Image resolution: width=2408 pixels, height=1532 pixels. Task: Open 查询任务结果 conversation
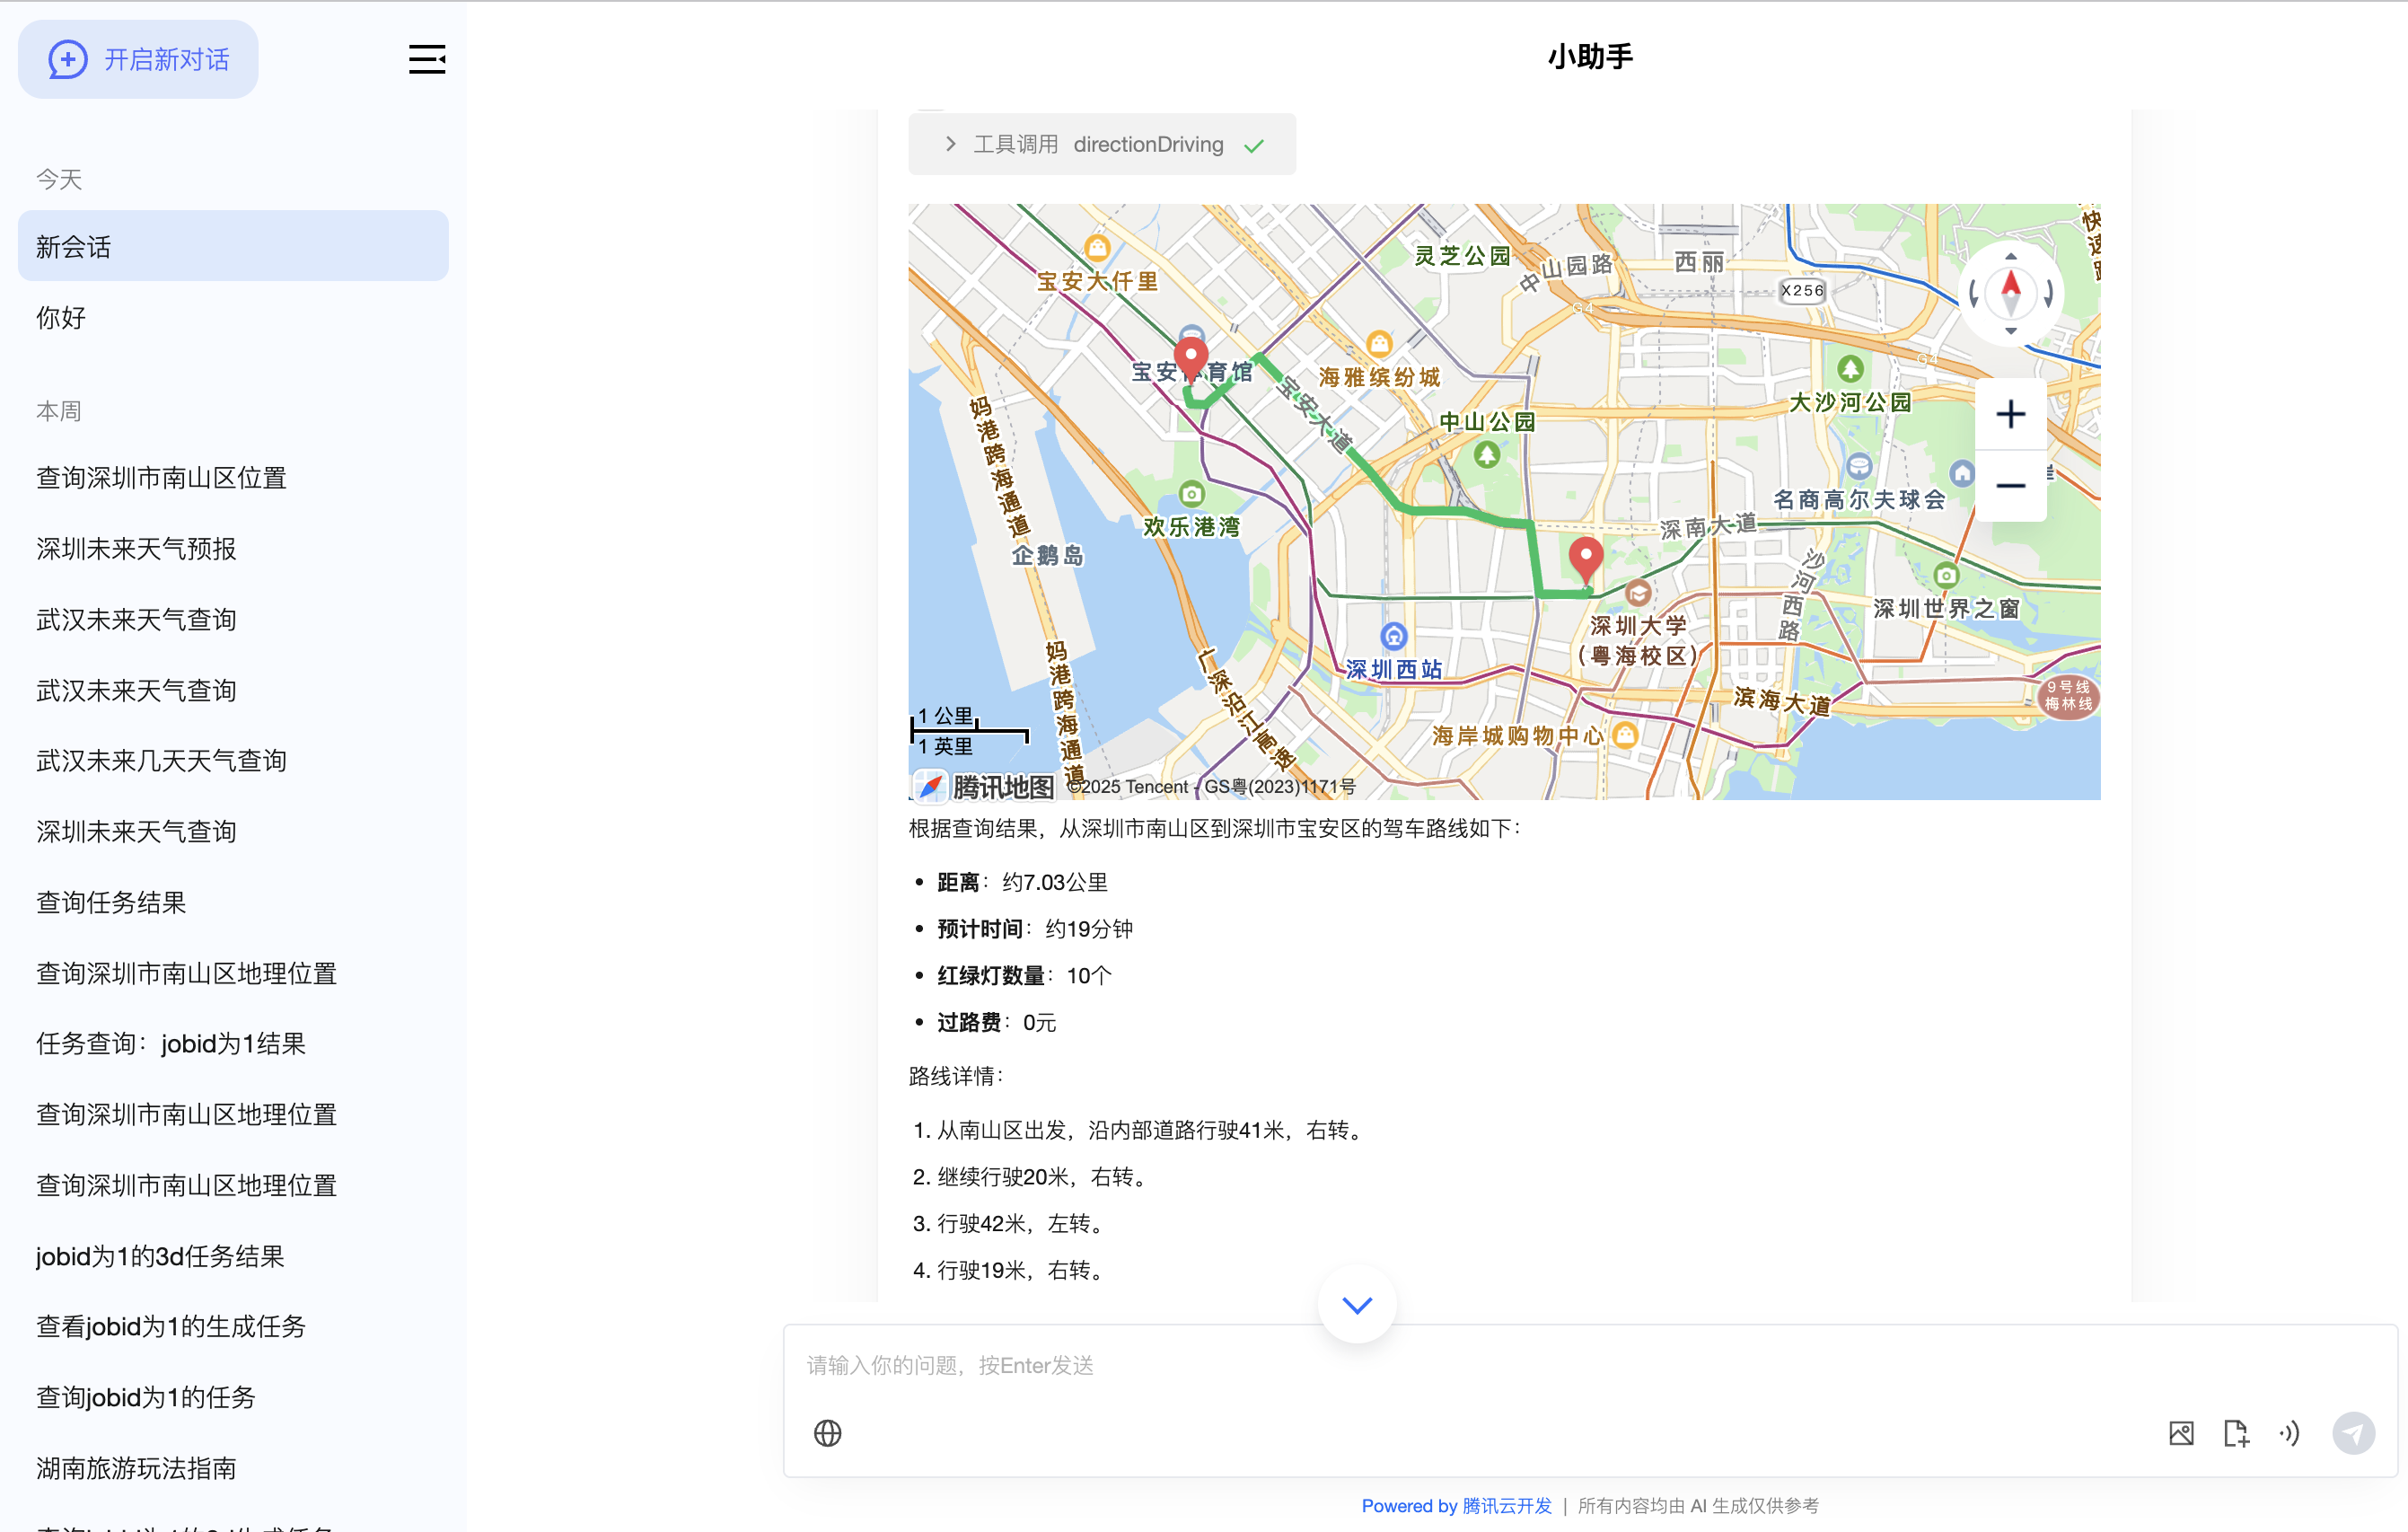[233, 902]
